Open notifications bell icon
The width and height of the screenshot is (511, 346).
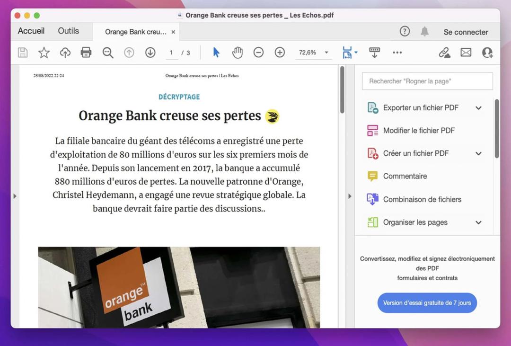[x=424, y=31]
